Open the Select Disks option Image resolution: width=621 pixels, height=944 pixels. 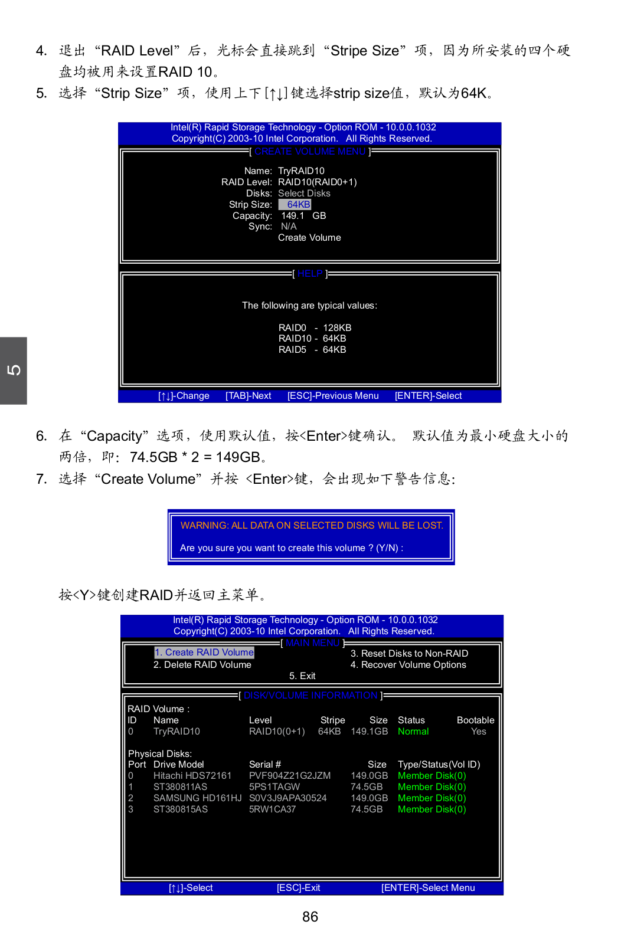(x=304, y=194)
